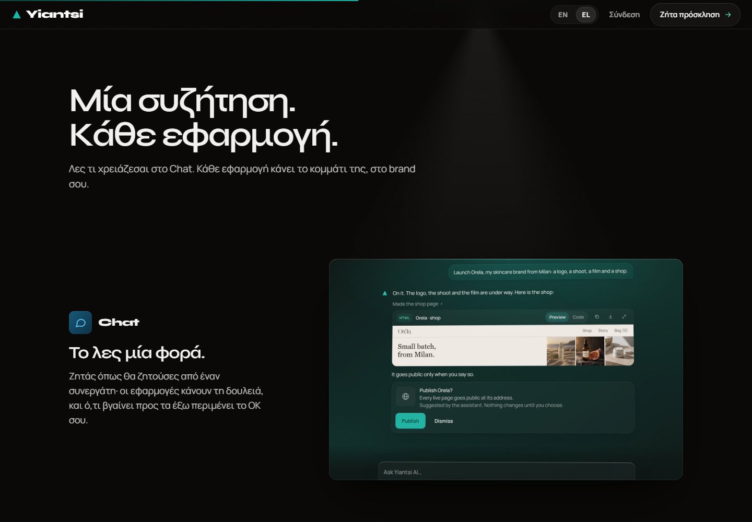Open Bag (0) in Orela preview
The width and height of the screenshot is (752, 522).
click(x=621, y=330)
